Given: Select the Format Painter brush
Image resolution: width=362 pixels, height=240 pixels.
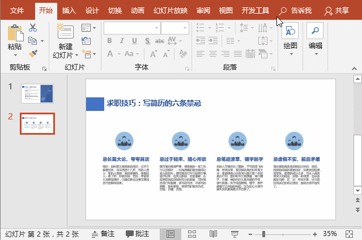Looking at the screenshot, I should click(x=32, y=53).
